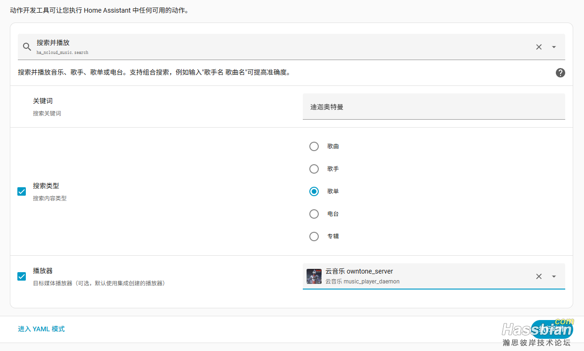This screenshot has height=351, width=584.
Task: Click the 云音乐 owntone_server album thumbnail
Action: point(314,276)
